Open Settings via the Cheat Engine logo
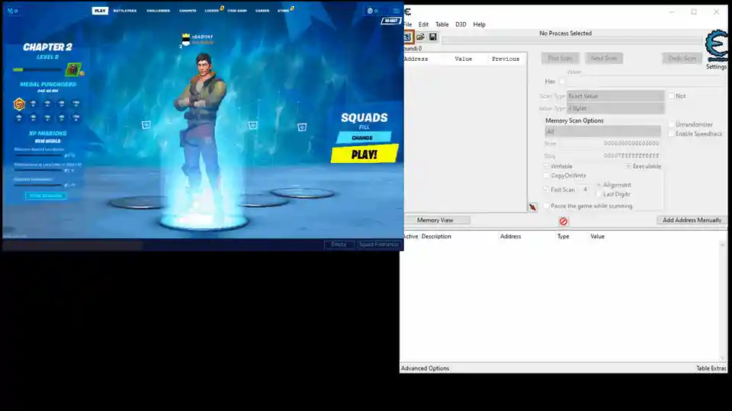The height and width of the screenshot is (411, 732). tap(717, 46)
